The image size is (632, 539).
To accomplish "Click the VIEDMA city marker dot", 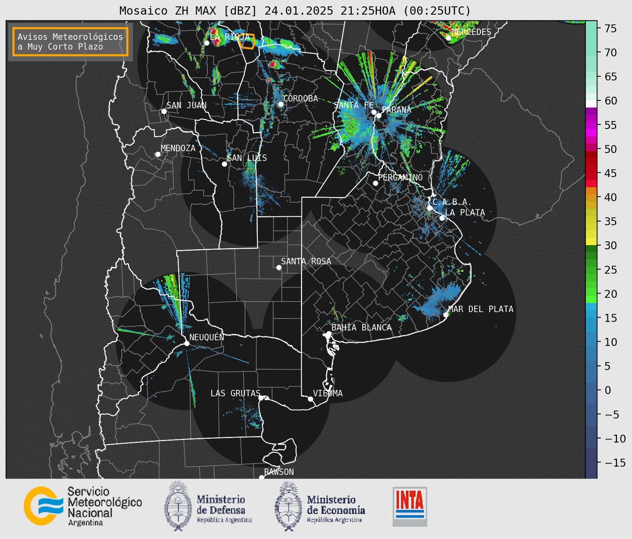I will coord(311,399).
